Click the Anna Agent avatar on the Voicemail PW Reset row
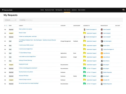Screen dimensions: 126x94 (102, 76)
